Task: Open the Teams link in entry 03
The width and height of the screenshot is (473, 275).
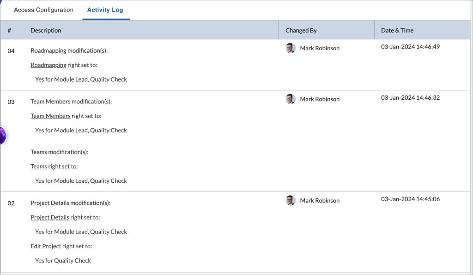Action: [39, 166]
